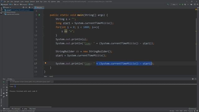Click the collapse all icon in Project panel
The image size is (199, 112).
tap(26, 7)
